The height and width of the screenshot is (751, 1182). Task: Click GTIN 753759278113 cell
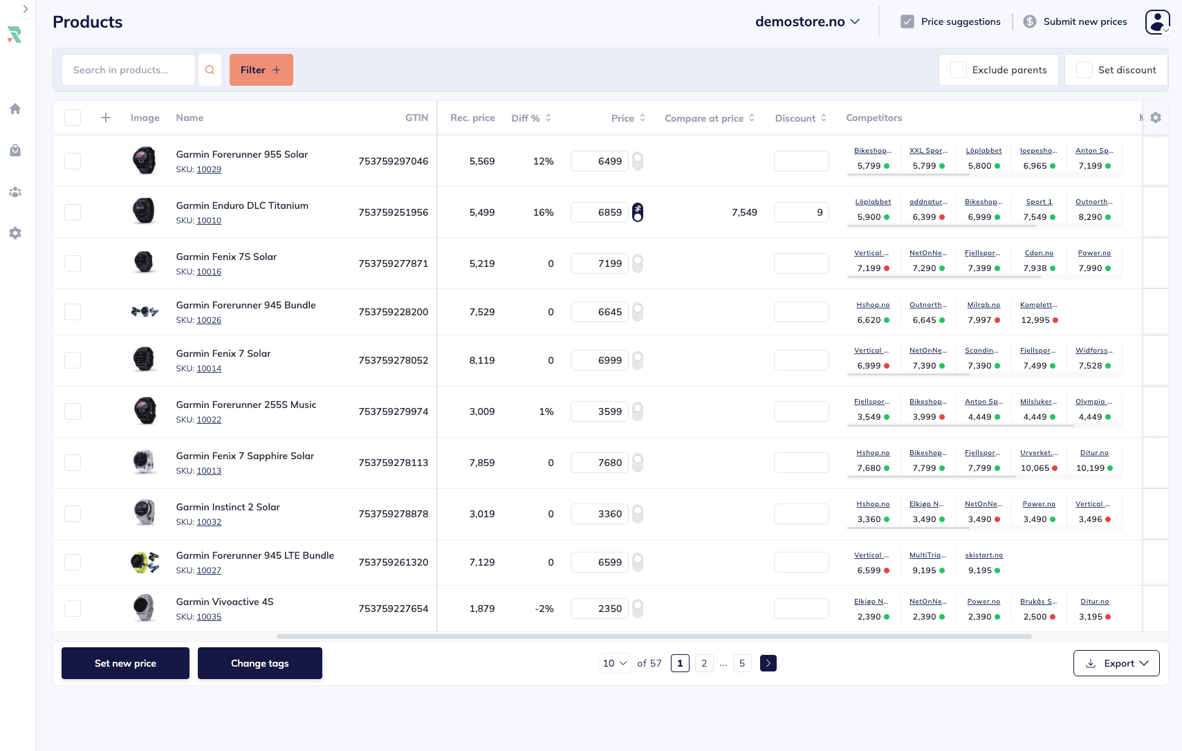click(x=393, y=463)
